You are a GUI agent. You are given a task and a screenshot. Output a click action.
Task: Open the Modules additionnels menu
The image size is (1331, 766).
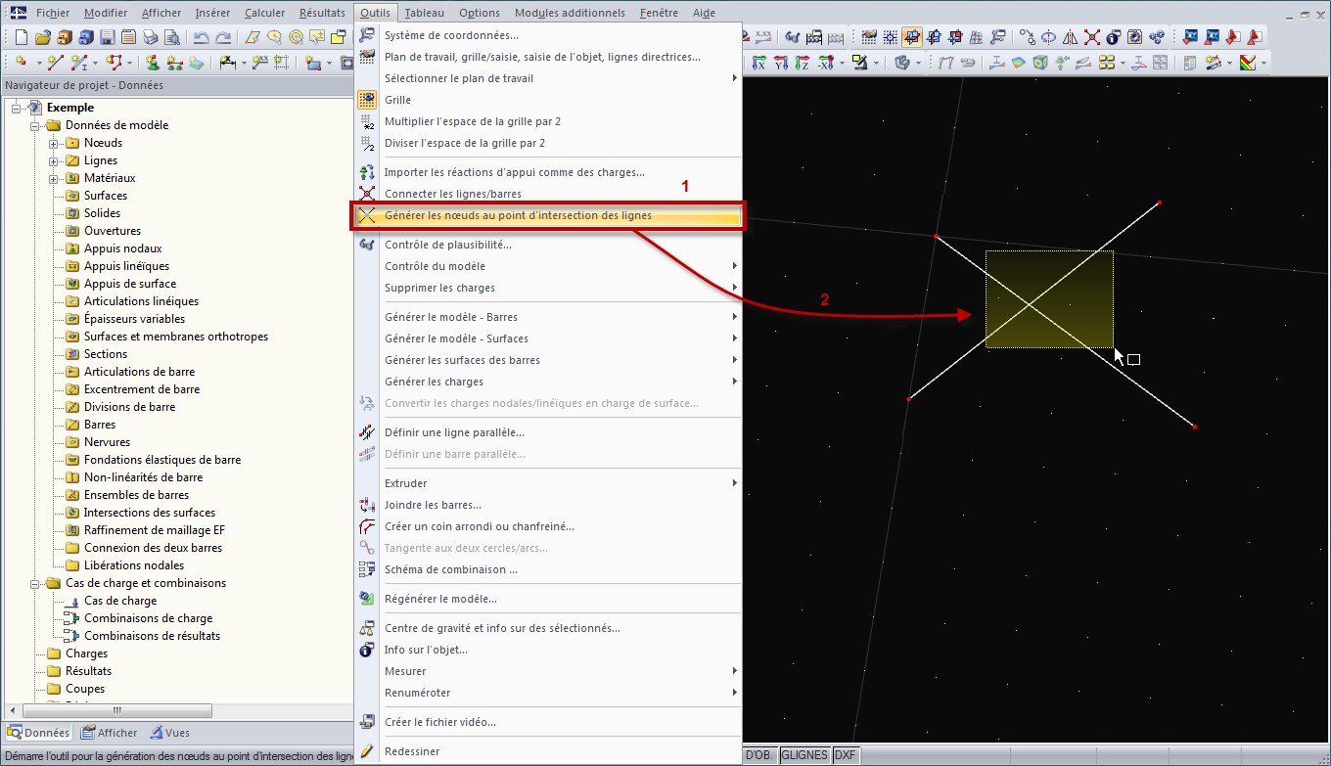570,13
